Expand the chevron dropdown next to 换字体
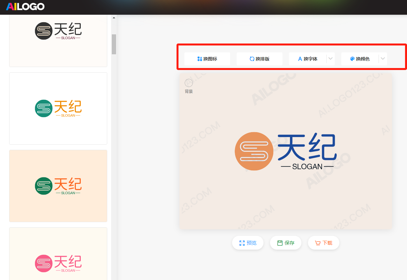The height and width of the screenshot is (280, 407). coord(330,59)
